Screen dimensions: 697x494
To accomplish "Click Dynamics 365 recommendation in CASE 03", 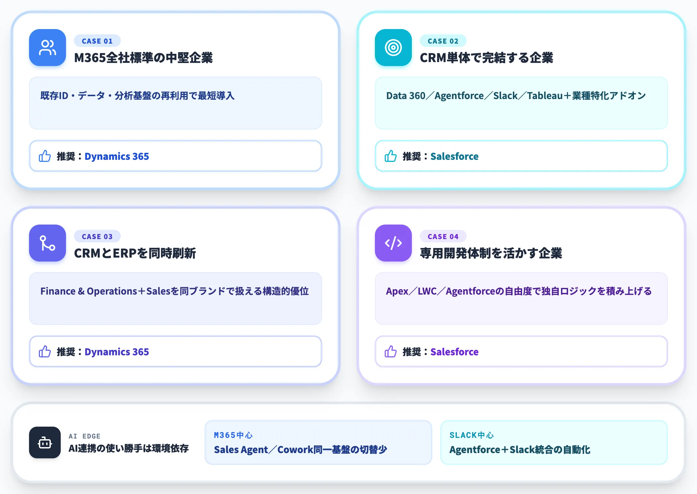I will 117,352.
